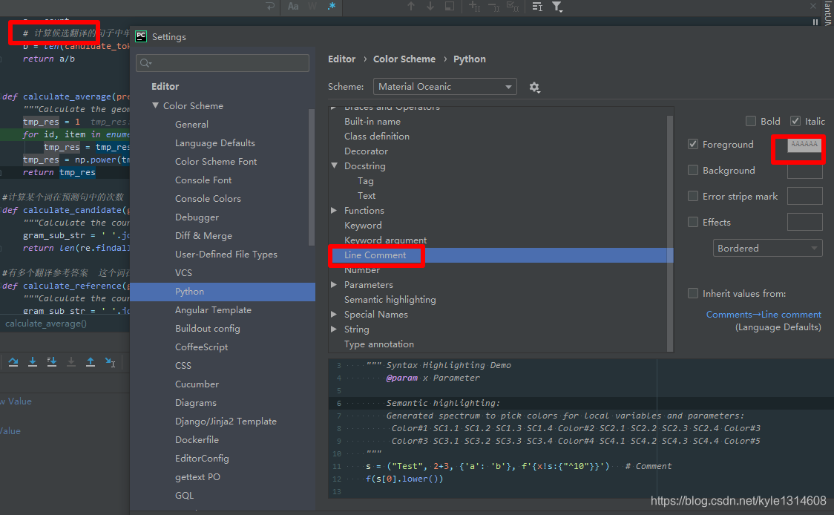Open Diff & Merge settings page
The height and width of the screenshot is (515, 834).
tap(204, 236)
